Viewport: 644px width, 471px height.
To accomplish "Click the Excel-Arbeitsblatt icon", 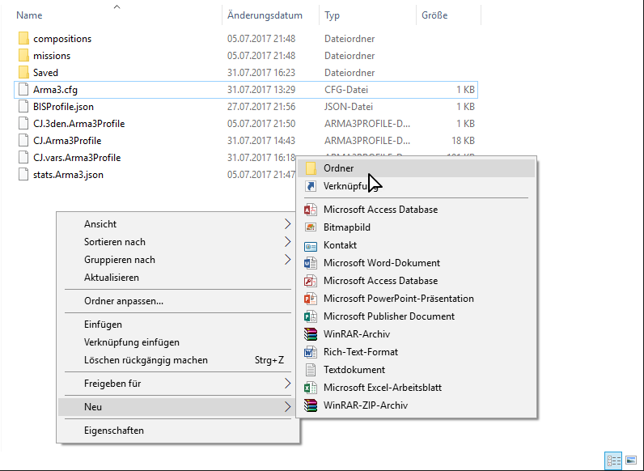I will (311, 388).
